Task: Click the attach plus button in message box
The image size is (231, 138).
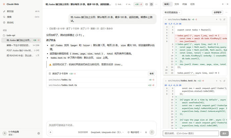Action: coord(50,132)
